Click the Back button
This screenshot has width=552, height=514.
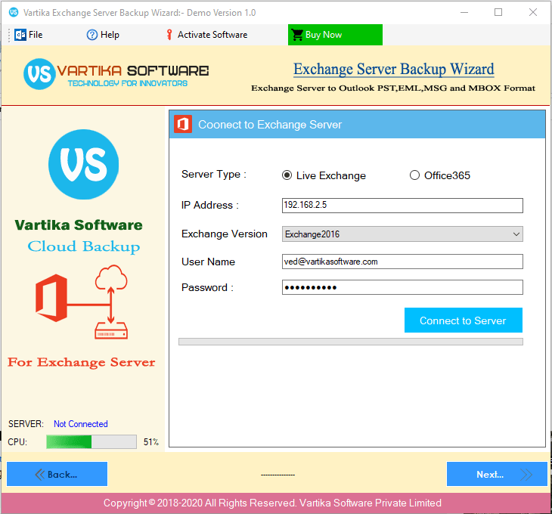(x=57, y=474)
